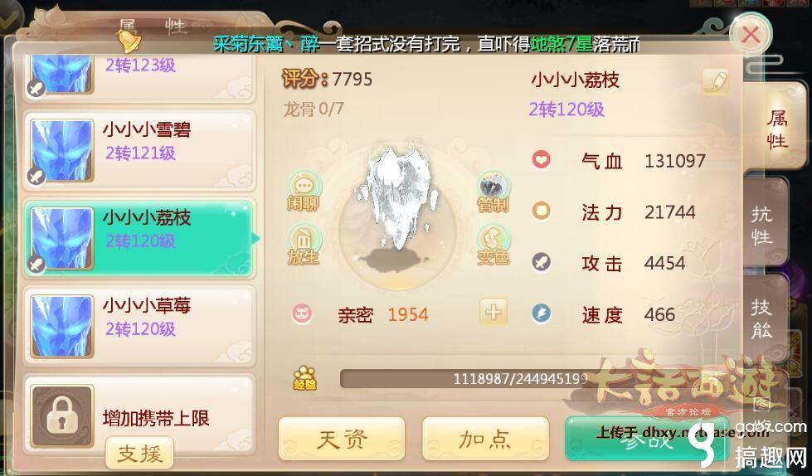
Task: Open the 加点 button
Action: point(485,440)
